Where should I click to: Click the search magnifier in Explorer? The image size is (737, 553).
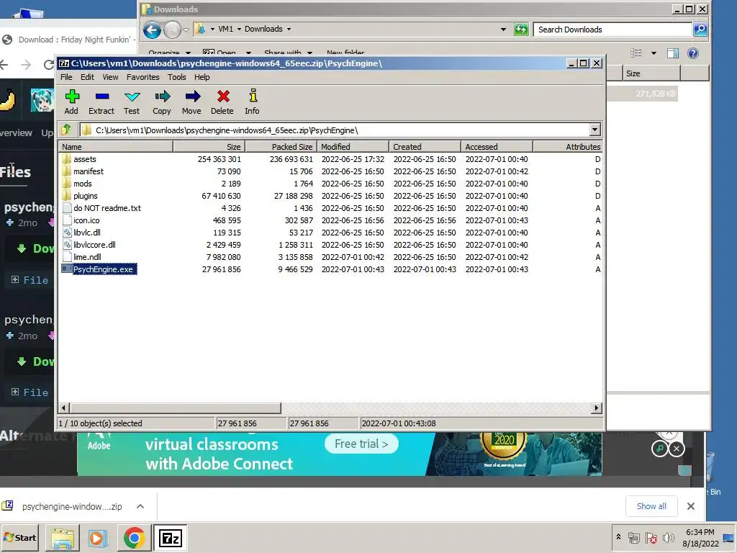coord(700,29)
